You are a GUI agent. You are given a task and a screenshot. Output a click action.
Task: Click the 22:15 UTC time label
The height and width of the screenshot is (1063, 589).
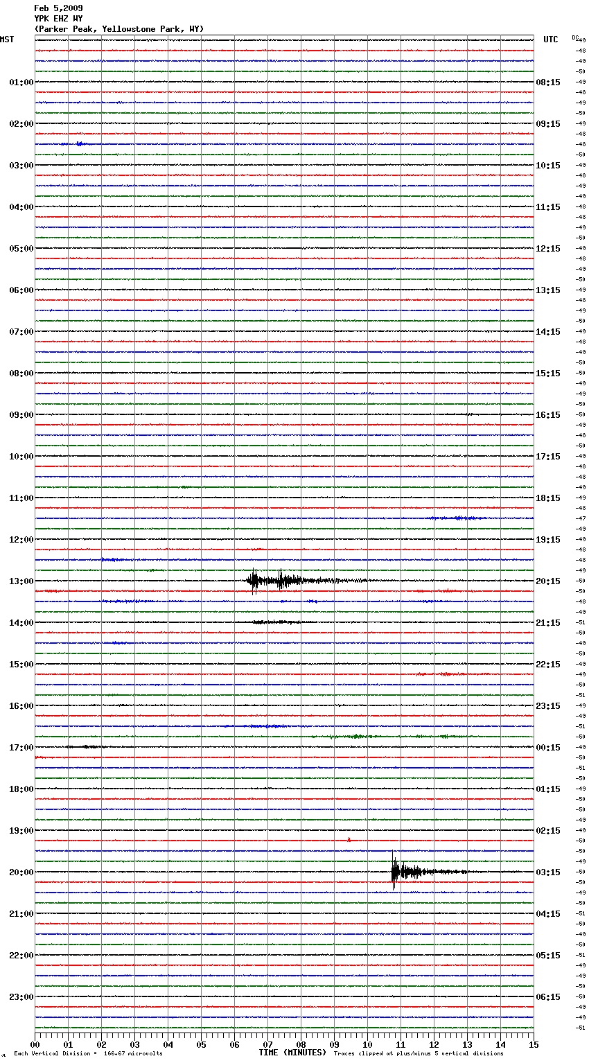(548, 665)
